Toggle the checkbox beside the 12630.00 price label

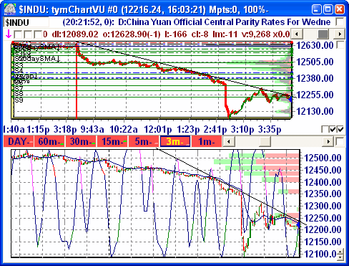coord(340,44)
